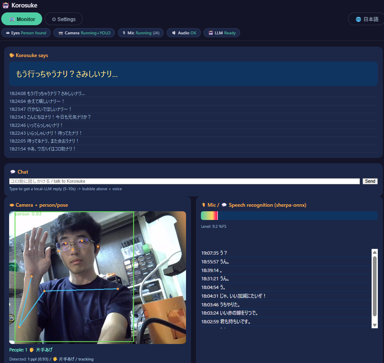The width and height of the screenshot is (384, 363).
Task: Click the transcript scrollbar down arrow
Action: [x=374, y=325]
